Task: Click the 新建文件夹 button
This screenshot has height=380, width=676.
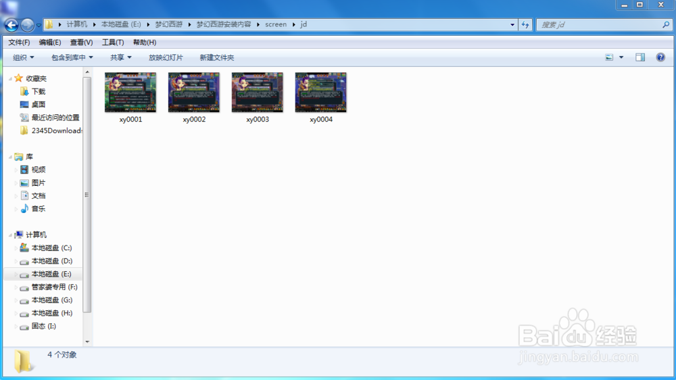Action: [217, 57]
